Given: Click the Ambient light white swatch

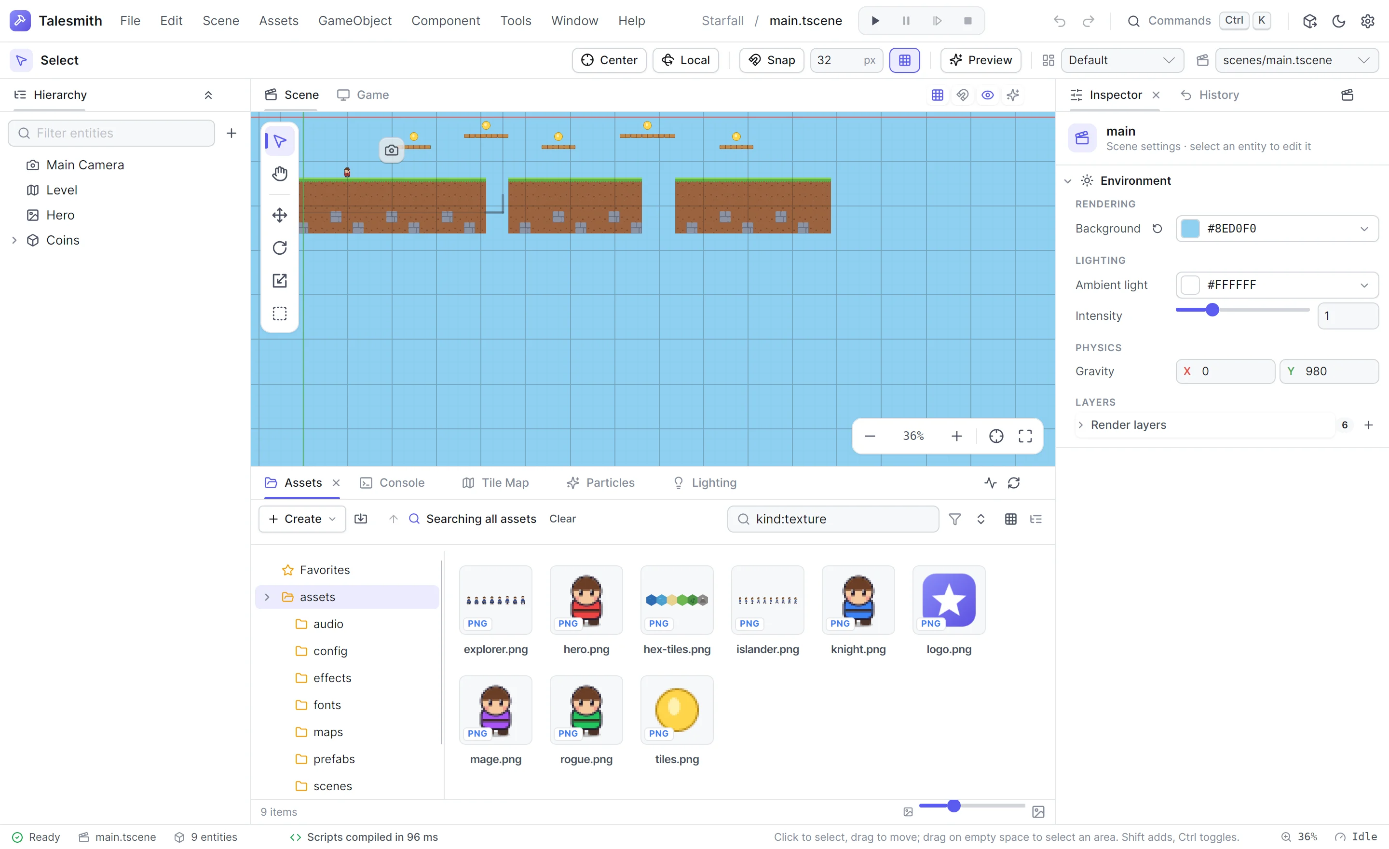Looking at the screenshot, I should [1190, 285].
